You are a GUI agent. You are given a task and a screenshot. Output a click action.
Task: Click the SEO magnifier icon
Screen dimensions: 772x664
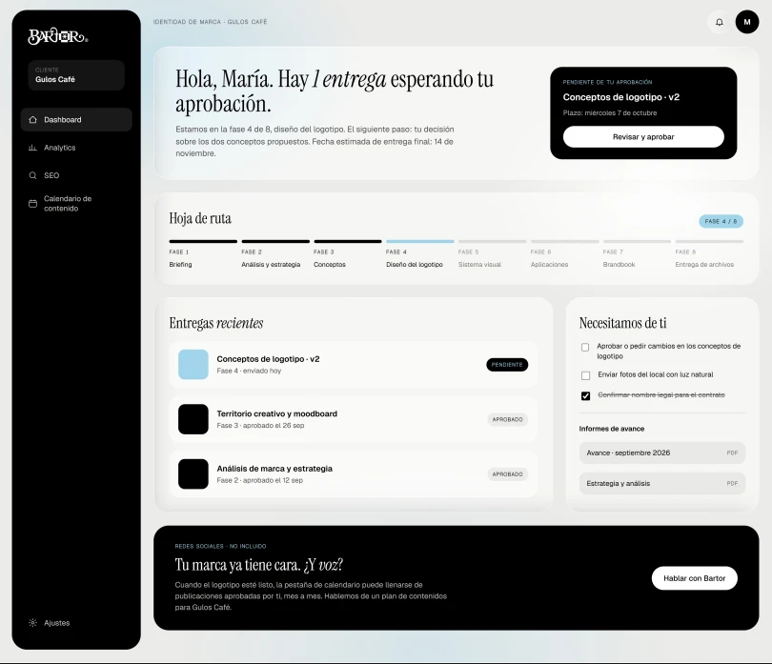pos(33,175)
